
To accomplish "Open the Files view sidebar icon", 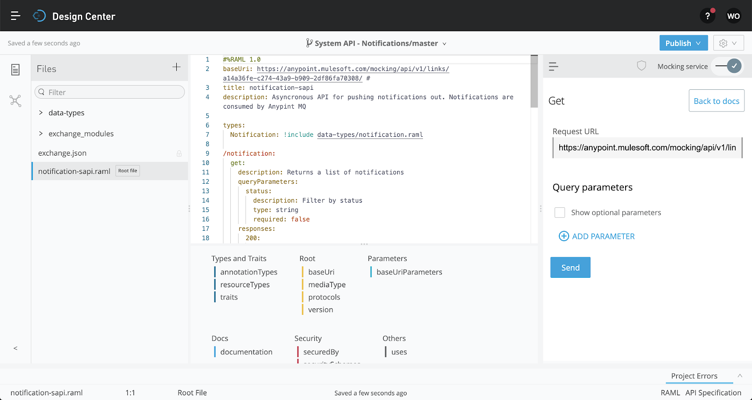I will tap(16, 70).
